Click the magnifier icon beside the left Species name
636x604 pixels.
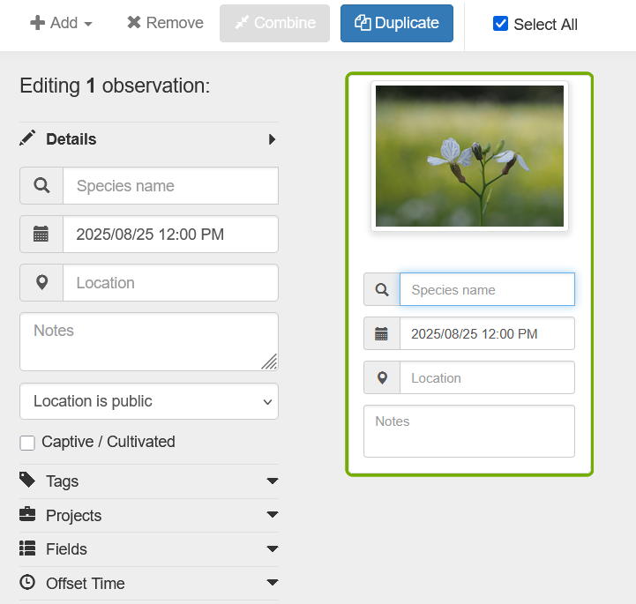(x=41, y=186)
